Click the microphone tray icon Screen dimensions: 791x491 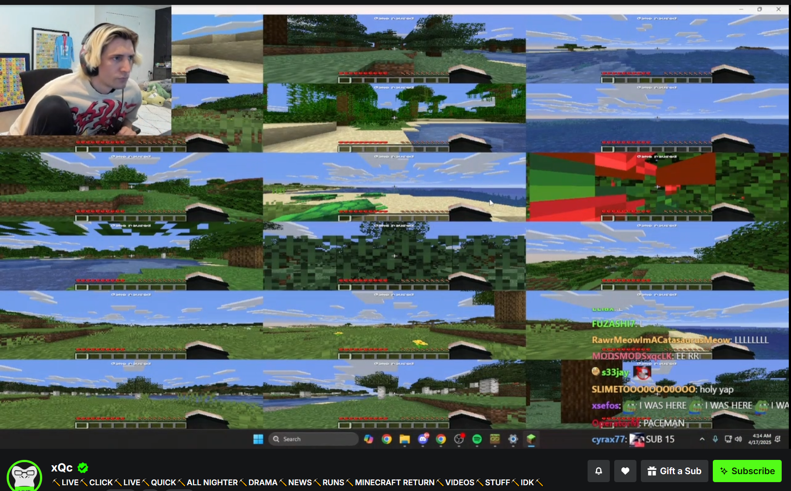point(715,439)
